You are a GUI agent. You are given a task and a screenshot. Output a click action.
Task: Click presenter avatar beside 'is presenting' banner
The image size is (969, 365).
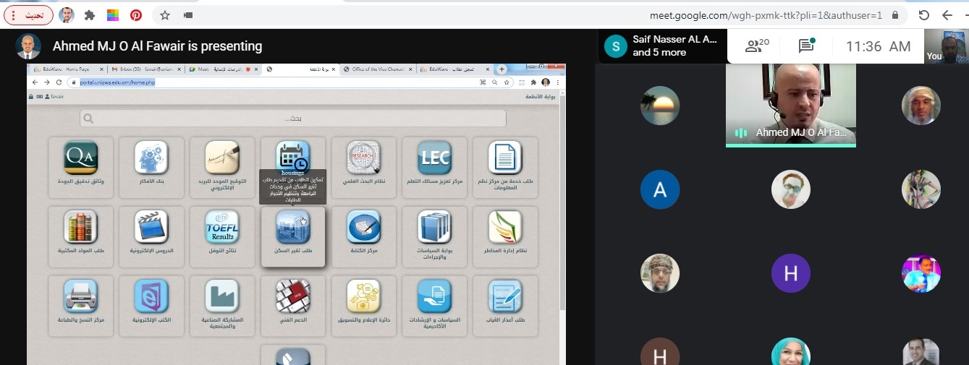click(28, 46)
